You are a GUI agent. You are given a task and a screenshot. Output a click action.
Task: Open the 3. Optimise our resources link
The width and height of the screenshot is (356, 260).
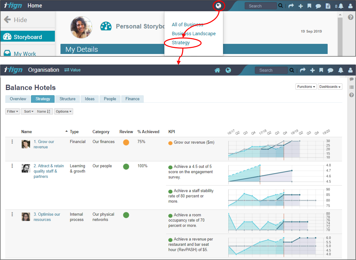click(x=47, y=217)
